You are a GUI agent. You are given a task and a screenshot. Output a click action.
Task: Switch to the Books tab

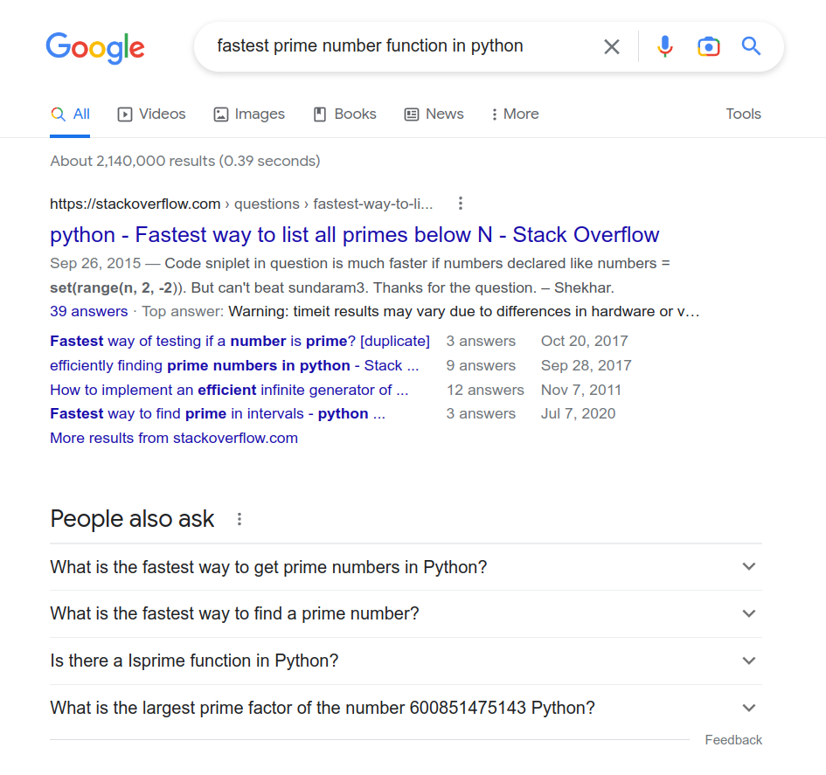coord(345,114)
